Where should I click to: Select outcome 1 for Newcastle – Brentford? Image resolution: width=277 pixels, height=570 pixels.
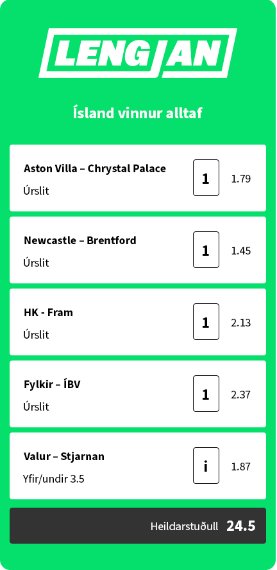click(206, 250)
